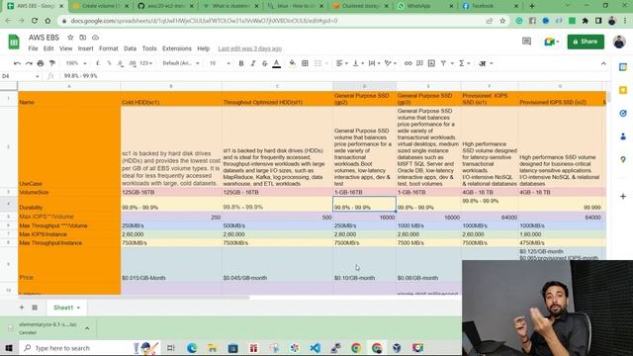Open the zoom 100% dropdown
The image size is (633, 356).
point(76,63)
